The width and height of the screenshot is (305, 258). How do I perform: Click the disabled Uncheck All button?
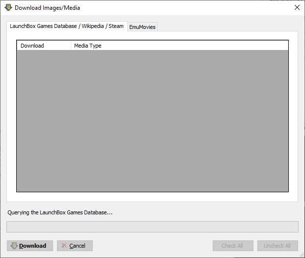[x=277, y=246]
